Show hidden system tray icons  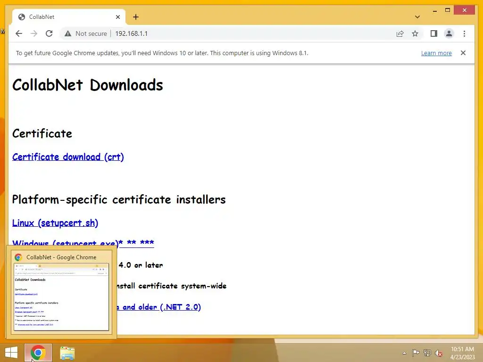pos(404,353)
